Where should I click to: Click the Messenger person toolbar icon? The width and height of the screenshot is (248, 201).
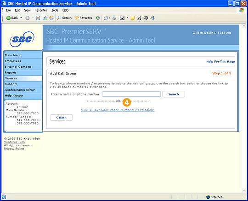coord(139,18)
